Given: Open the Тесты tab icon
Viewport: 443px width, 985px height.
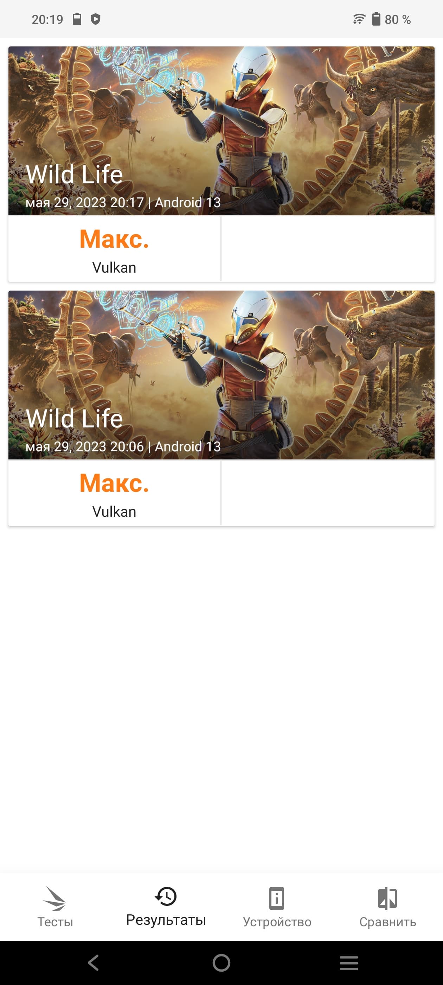Looking at the screenshot, I should (54, 898).
